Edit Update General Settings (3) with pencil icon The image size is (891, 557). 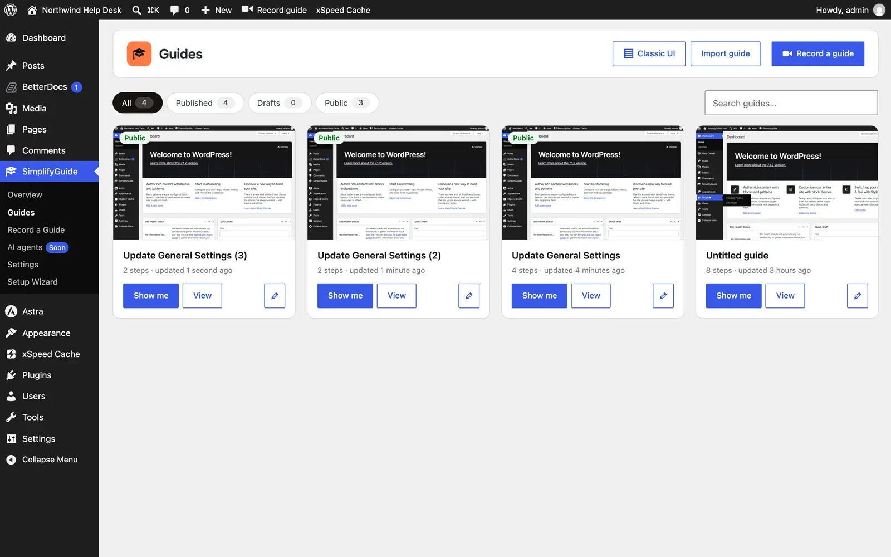click(x=275, y=296)
